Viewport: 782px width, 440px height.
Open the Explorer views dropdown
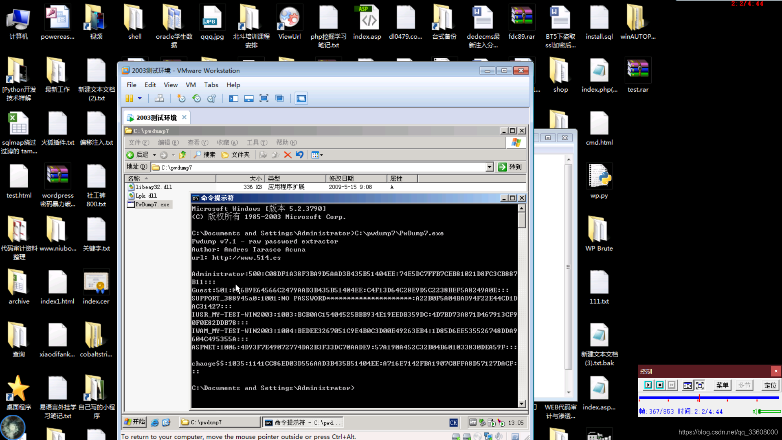(317, 155)
